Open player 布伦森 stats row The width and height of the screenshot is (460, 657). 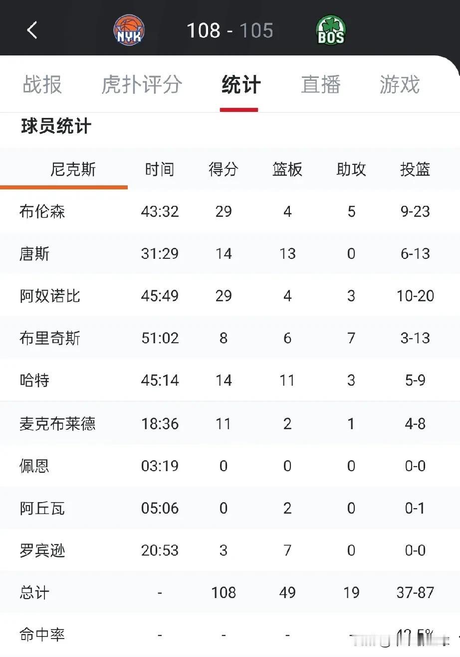tap(230, 212)
